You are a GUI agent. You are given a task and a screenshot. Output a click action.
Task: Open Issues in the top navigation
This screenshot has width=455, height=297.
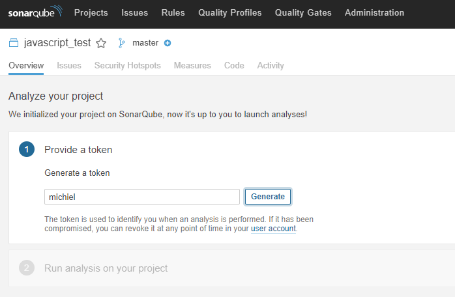tap(135, 13)
